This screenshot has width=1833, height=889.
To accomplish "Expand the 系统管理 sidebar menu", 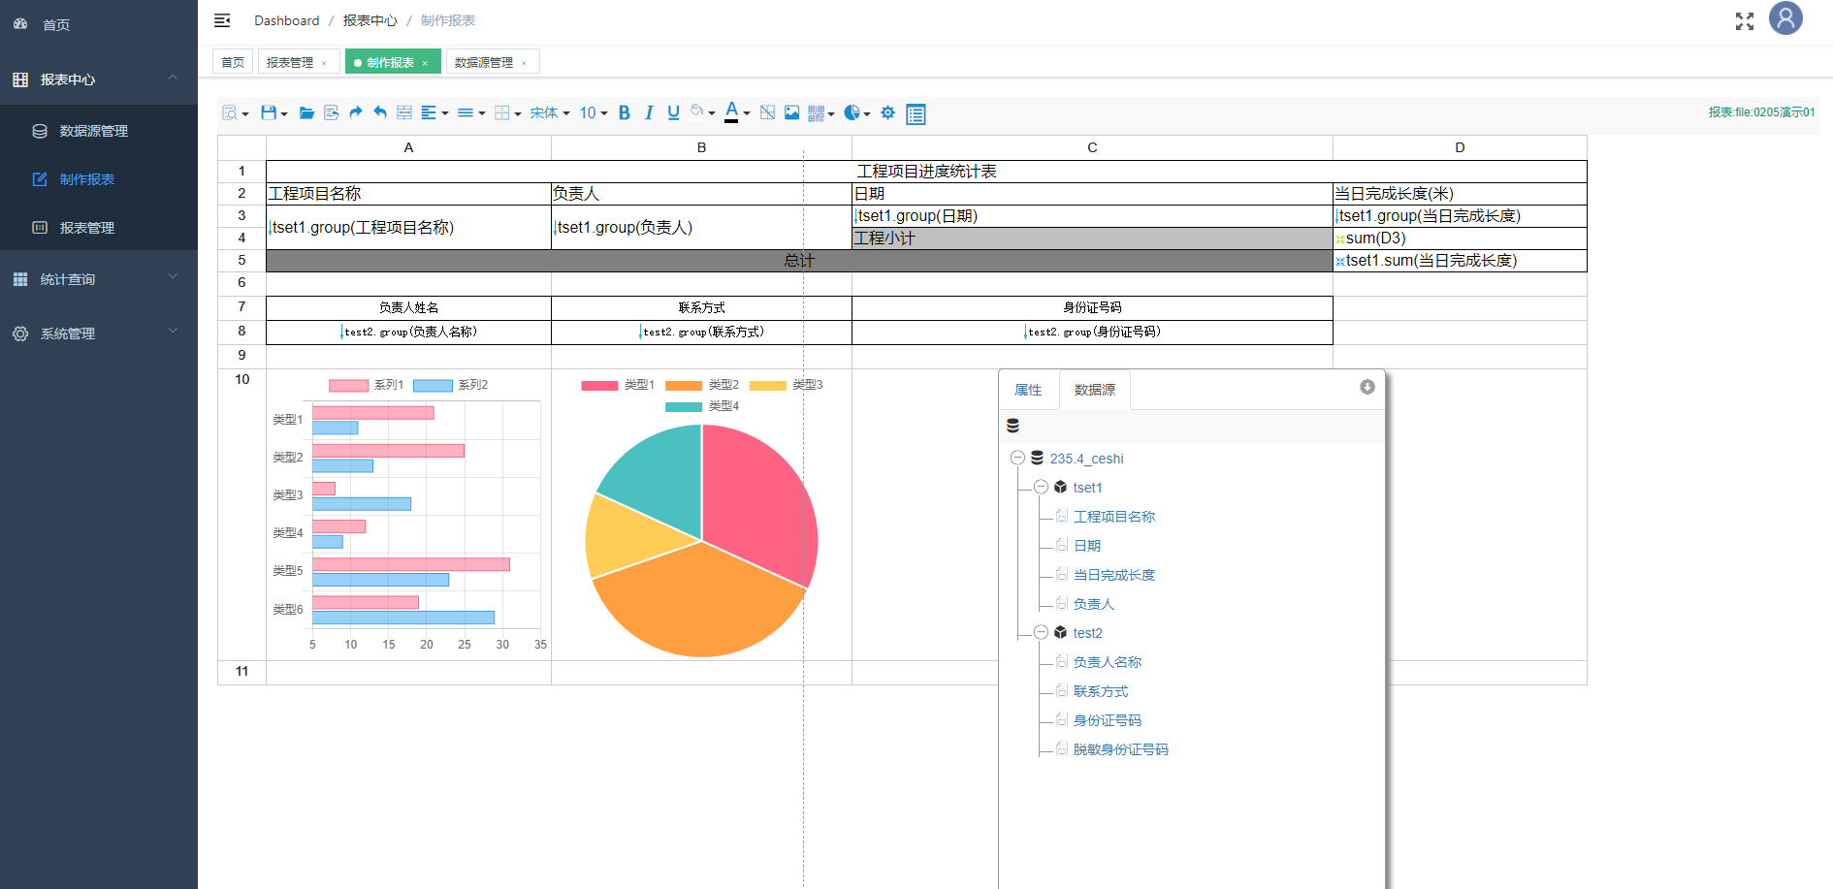I will [99, 333].
